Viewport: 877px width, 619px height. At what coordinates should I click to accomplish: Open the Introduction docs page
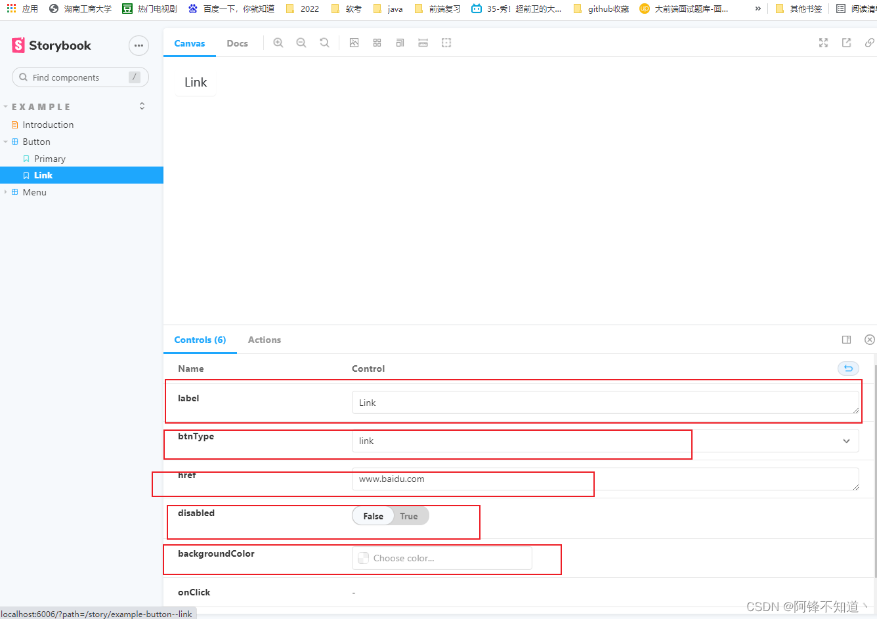48,125
